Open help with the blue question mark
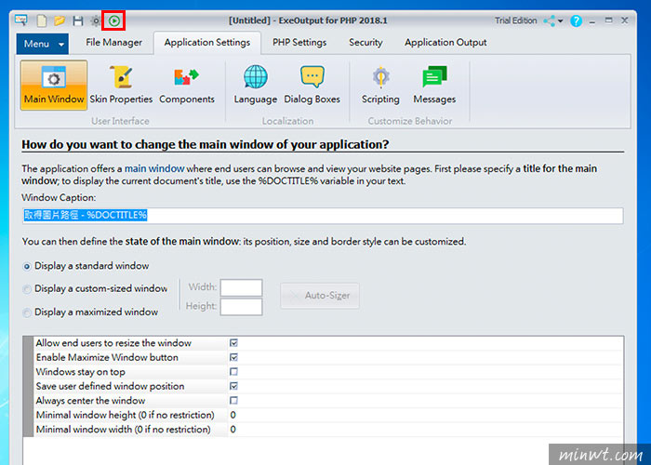651x465 pixels. (576, 20)
